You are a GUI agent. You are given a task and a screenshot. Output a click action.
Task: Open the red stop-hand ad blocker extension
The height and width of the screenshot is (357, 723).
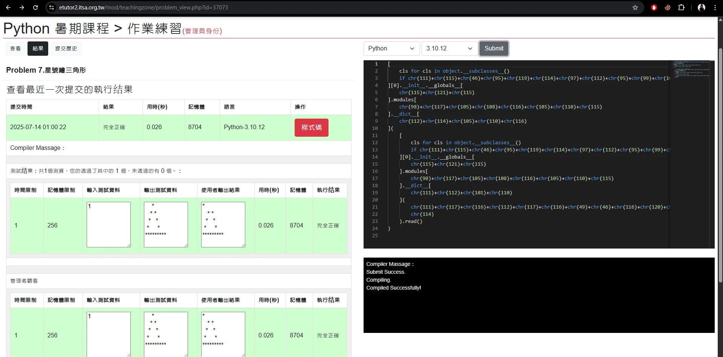pyautogui.click(x=654, y=8)
